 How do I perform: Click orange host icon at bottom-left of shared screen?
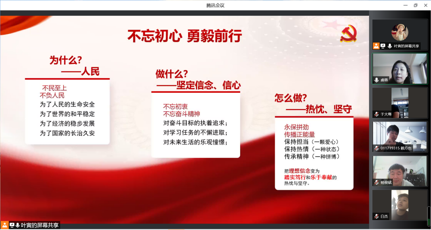pyautogui.click(x=5, y=225)
